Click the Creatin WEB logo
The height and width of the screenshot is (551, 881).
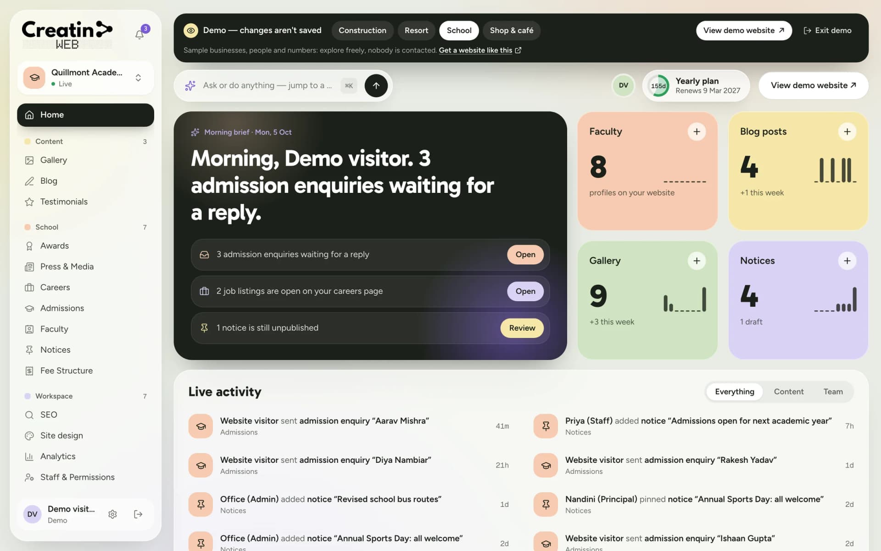click(x=67, y=35)
